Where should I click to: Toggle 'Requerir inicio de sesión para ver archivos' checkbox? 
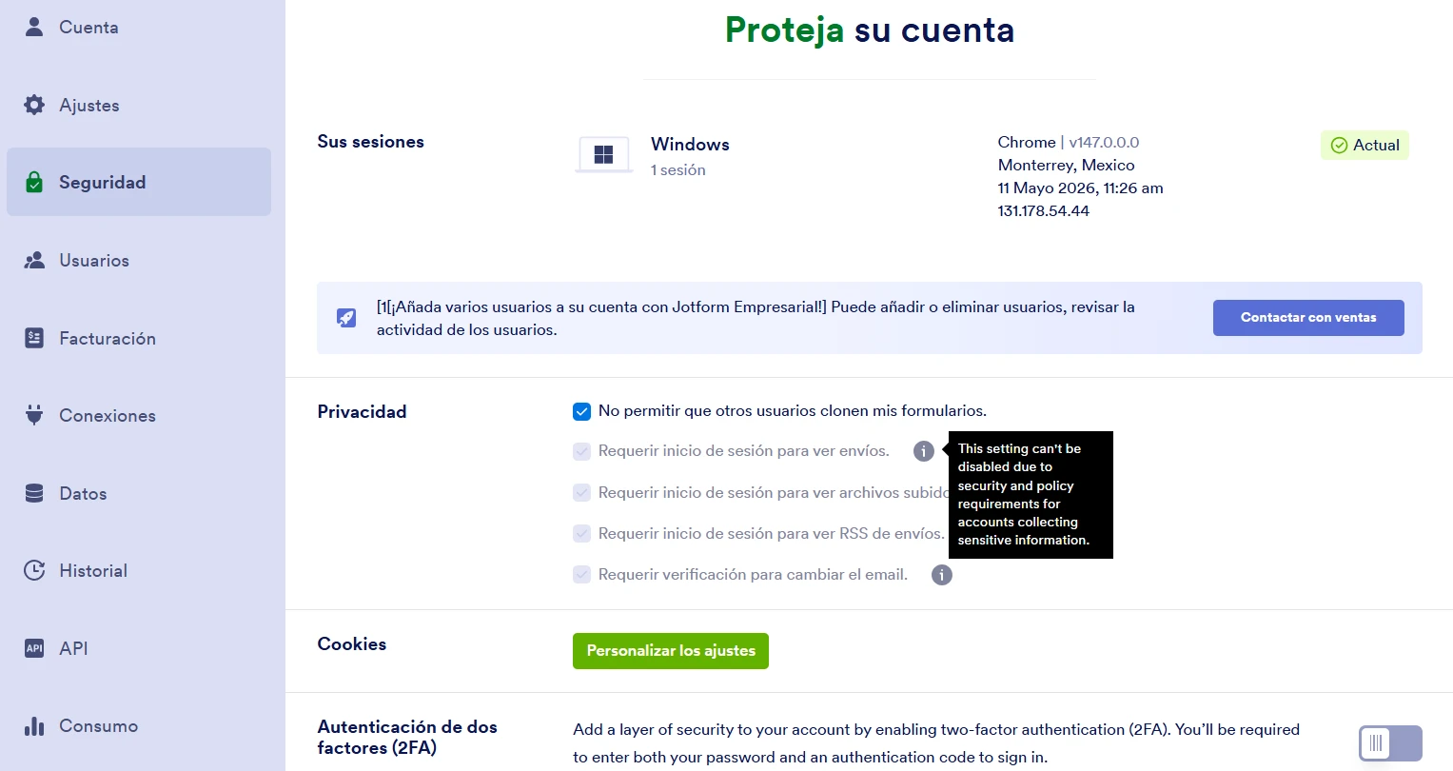[x=581, y=492]
